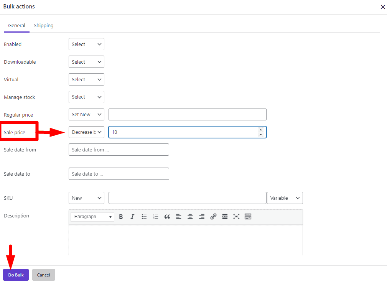Image resolution: width=387 pixels, height=283 pixels.
Task: Enter fullscreen mode in the editor
Action: [x=236, y=216]
